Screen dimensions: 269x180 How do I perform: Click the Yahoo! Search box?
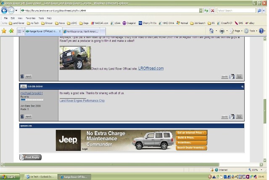point(236,11)
